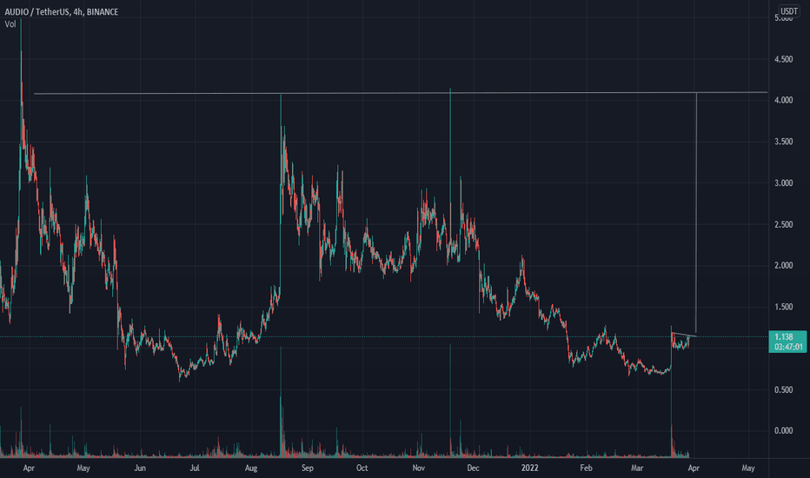Click the 4.500 price axis label

coord(783,59)
